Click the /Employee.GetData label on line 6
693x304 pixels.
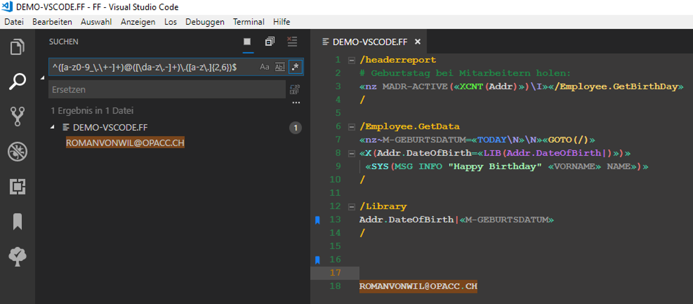click(x=410, y=127)
